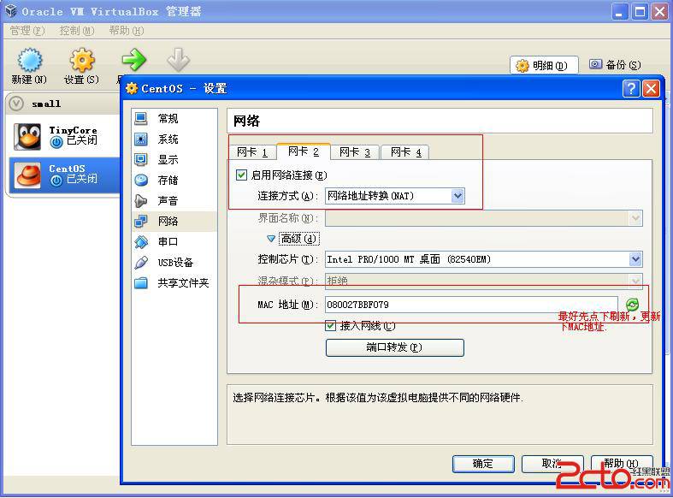This screenshot has width=673, height=498.
Task: Switch to the 网卡 3 tab
Action: click(x=355, y=152)
